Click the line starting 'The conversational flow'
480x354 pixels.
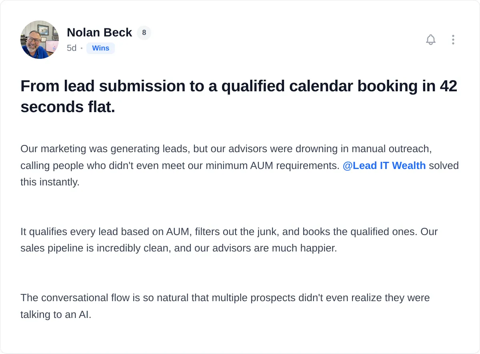[x=225, y=298]
